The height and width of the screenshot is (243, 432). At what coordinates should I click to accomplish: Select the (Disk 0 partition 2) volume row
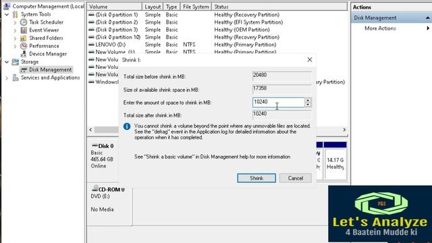point(217,22)
